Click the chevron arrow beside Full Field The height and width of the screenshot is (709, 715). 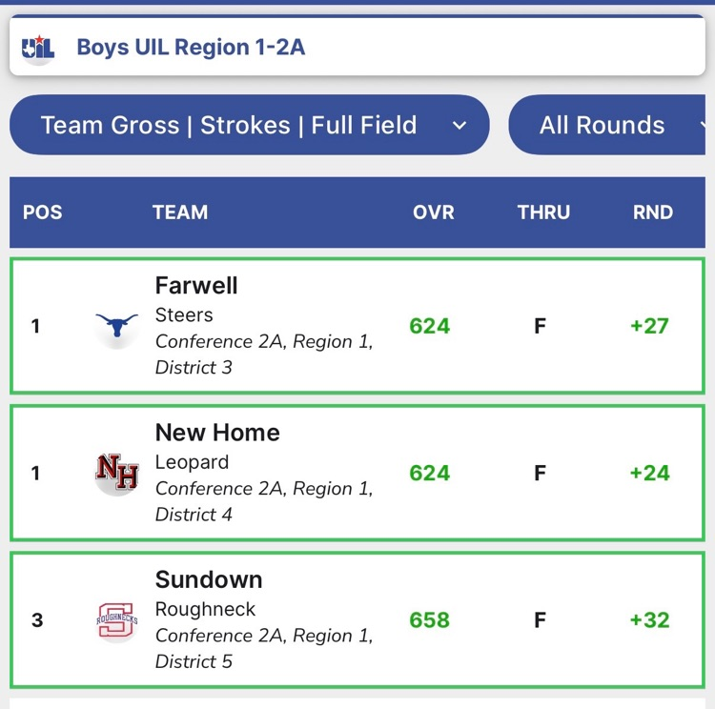pyautogui.click(x=460, y=125)
